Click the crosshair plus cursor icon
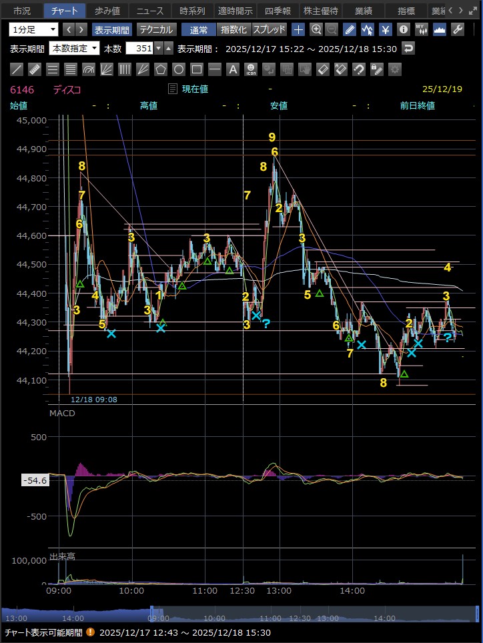The height and width of the screenshot is (643, 483). click(x=298, y=29)
